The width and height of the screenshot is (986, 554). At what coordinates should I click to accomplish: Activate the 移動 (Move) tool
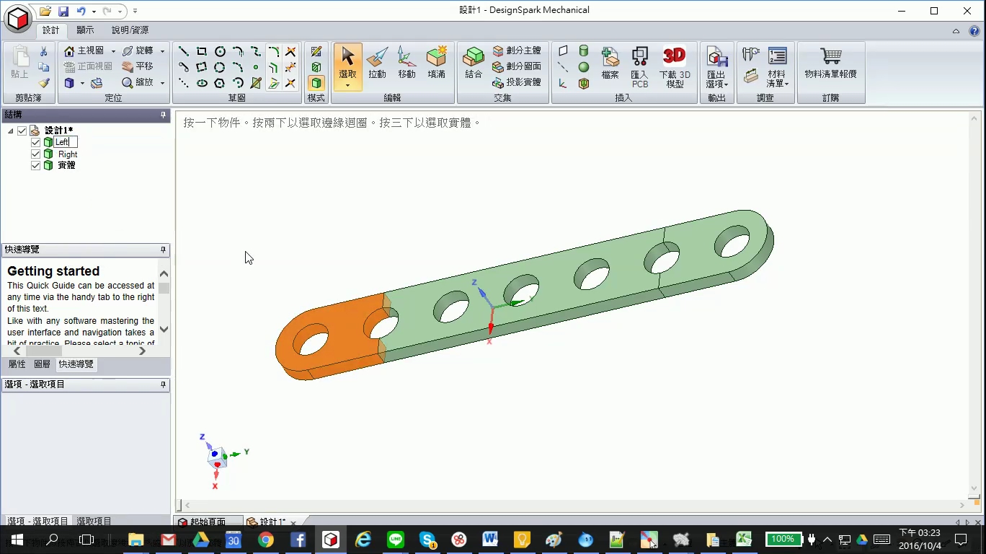(407, 63)
